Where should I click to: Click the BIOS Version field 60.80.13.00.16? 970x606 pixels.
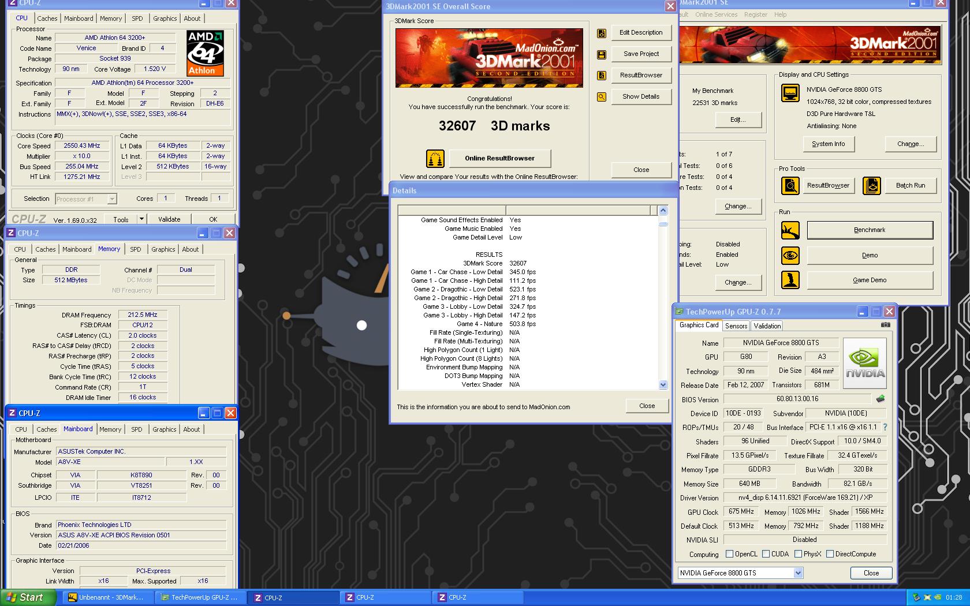(797, 399)
